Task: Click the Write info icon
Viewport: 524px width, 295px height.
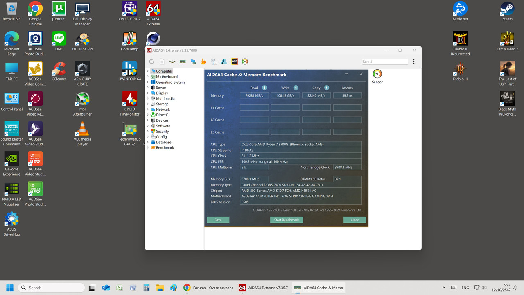Action: (296, 88)
